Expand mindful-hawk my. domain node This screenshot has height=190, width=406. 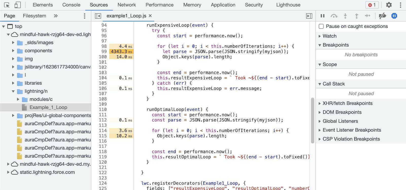[x=8, y=164]
